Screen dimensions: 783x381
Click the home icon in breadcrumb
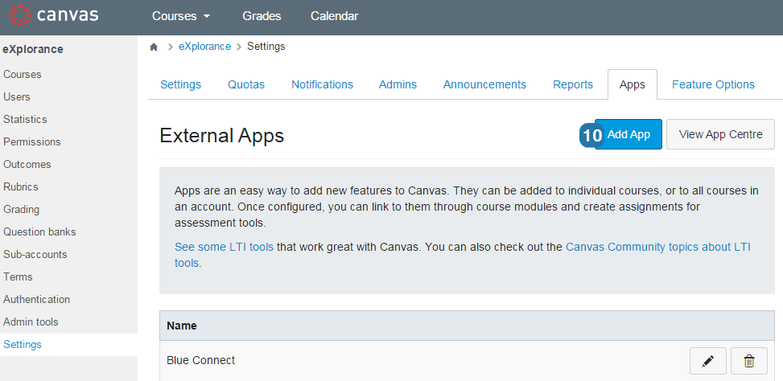(154, 47)
